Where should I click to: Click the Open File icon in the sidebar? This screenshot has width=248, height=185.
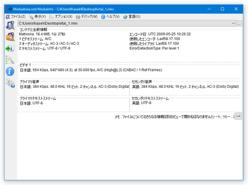tap(10, 25)
